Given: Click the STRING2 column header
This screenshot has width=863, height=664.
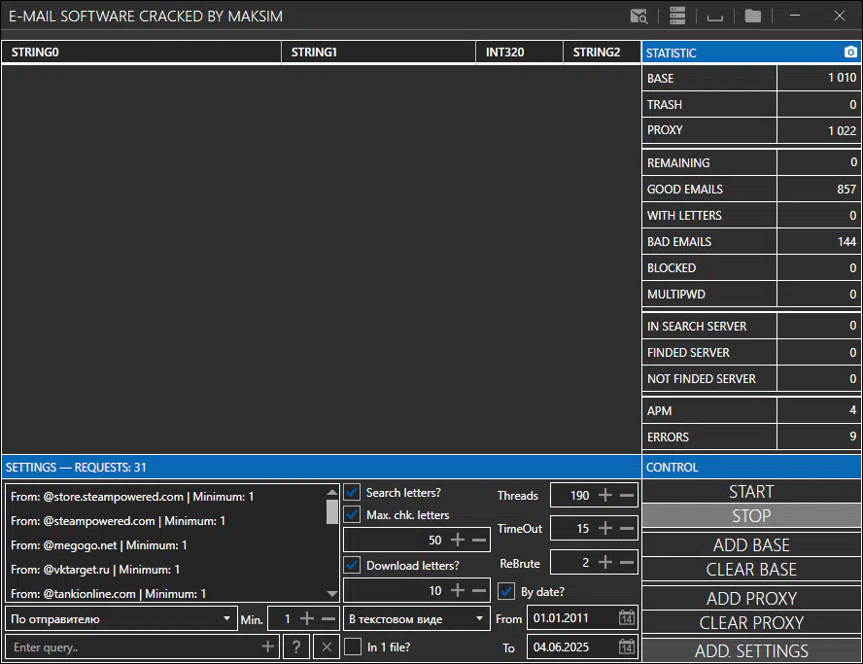Looking at the screenshot, I should point(603,52).
